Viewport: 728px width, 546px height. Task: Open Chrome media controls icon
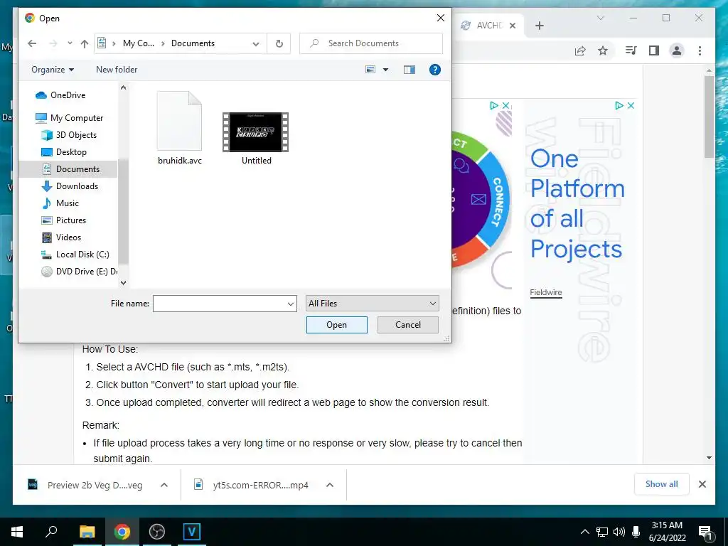click(x=631, y=50)
